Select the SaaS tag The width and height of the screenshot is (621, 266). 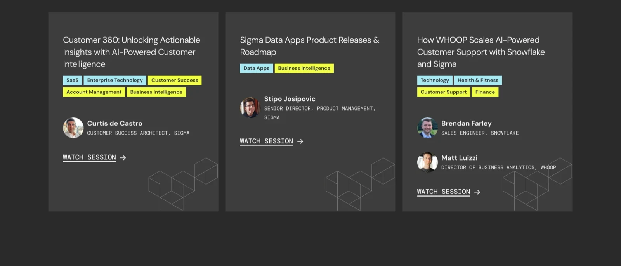(72, 80)
